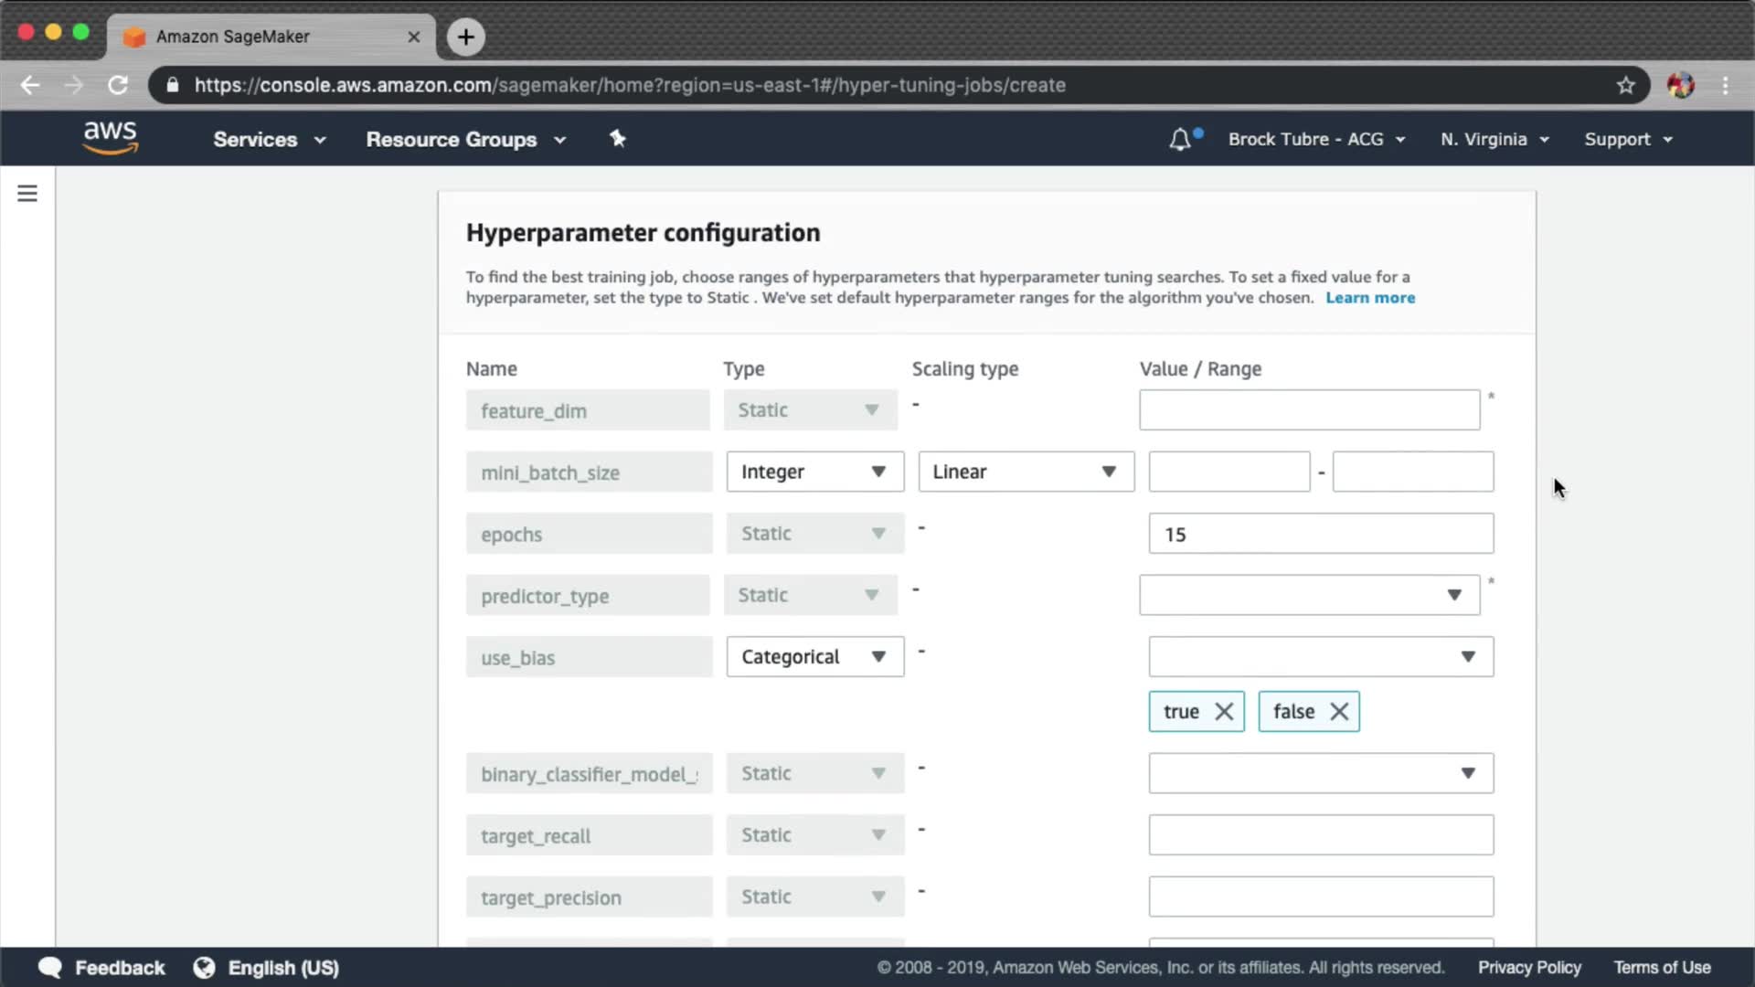Open the notifications bell icon

(1180, 140)
